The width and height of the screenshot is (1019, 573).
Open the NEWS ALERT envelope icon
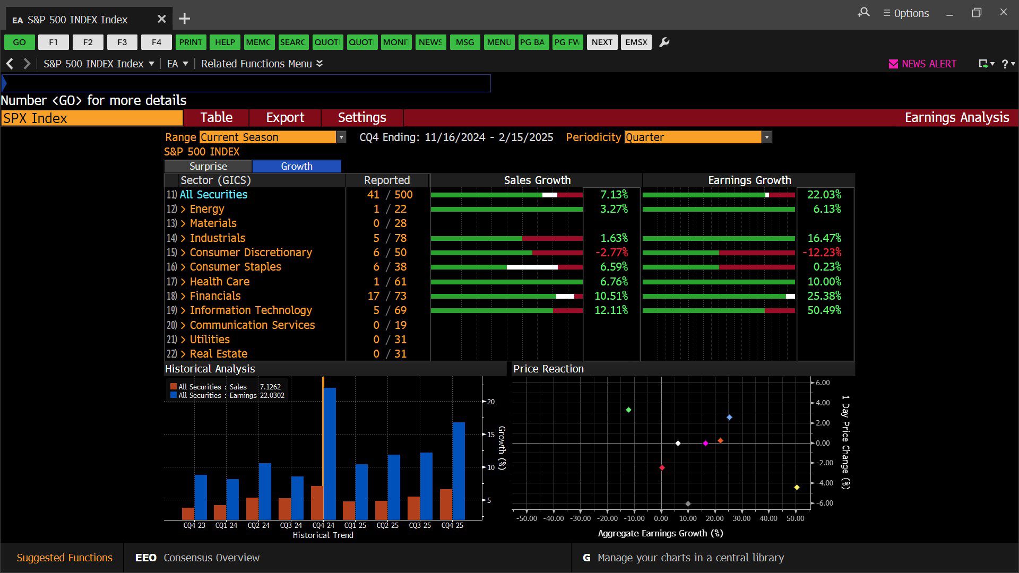893,64
